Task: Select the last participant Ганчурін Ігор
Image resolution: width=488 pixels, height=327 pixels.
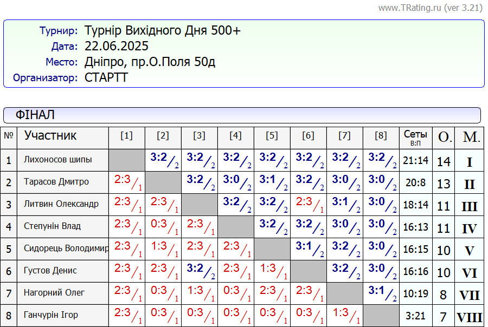Action: click(x=51, y=315)
